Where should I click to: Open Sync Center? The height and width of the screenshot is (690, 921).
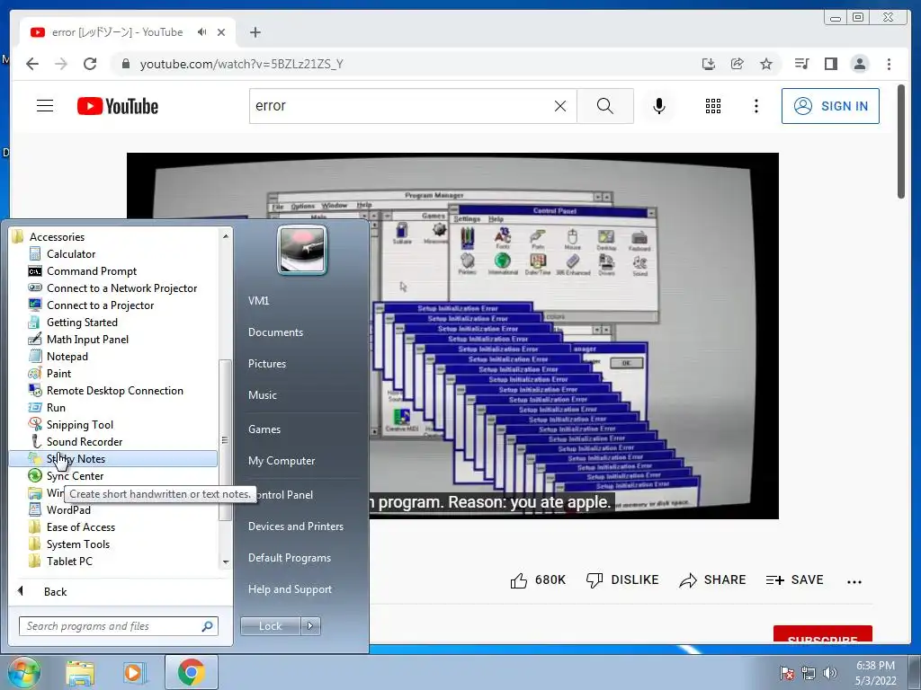[75, 476]
